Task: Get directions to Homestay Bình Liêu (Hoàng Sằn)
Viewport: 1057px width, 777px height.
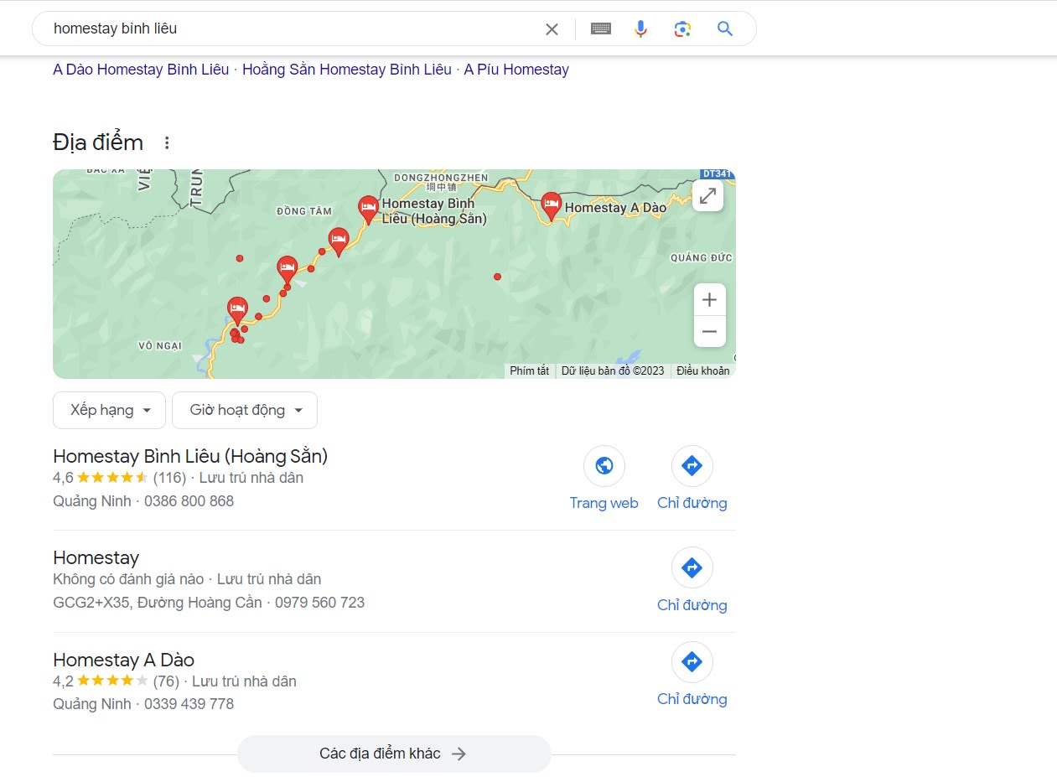Action: click(x=692, y=478)
